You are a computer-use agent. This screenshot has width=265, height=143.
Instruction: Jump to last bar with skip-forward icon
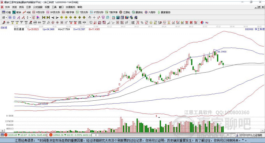pyautogui.click(x=48, y=18)
